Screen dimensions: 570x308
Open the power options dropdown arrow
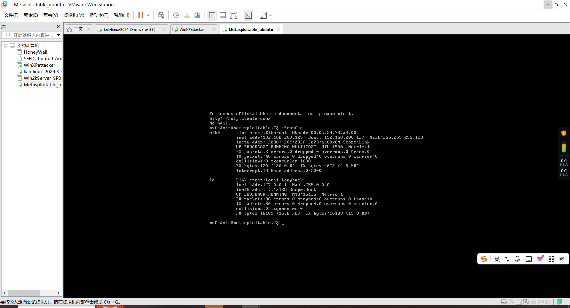148,15
